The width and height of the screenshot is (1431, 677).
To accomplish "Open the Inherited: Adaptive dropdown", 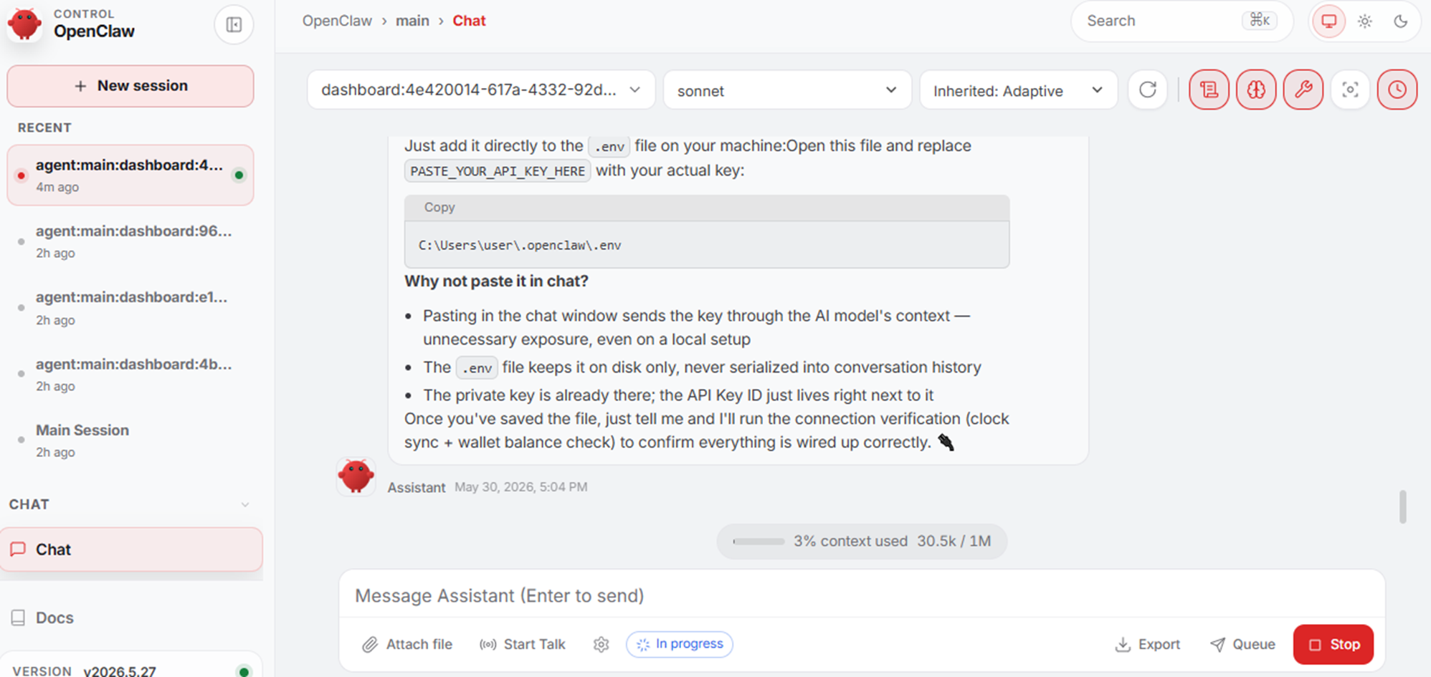I will (x=1018, y=90).
